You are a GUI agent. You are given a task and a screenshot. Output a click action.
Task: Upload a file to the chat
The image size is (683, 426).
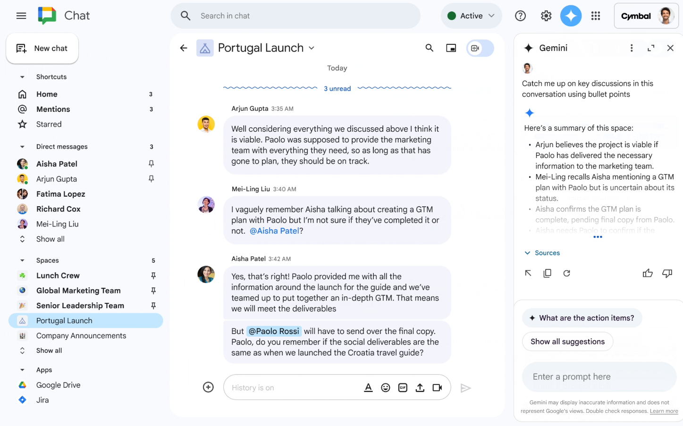(x=420, y=388)
